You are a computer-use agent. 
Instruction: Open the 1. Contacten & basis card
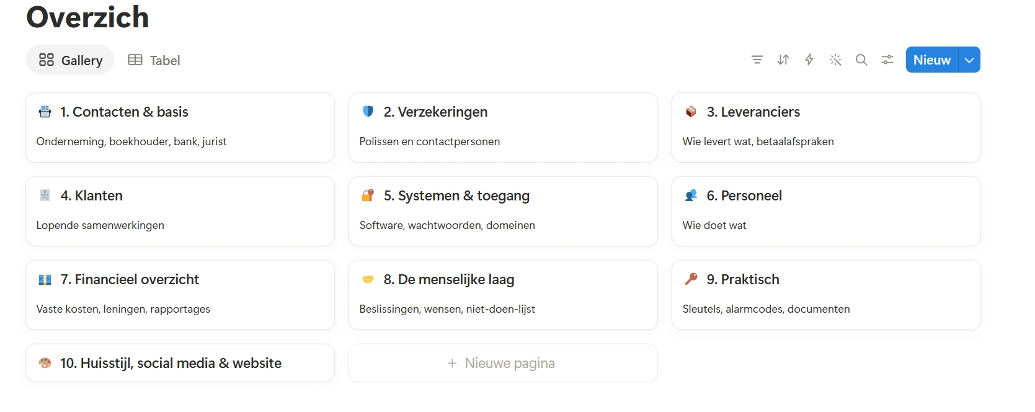(x=180, y=128)
